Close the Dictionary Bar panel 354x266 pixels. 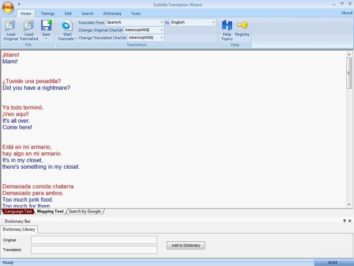pyautogui.click(x=350, y=221)
